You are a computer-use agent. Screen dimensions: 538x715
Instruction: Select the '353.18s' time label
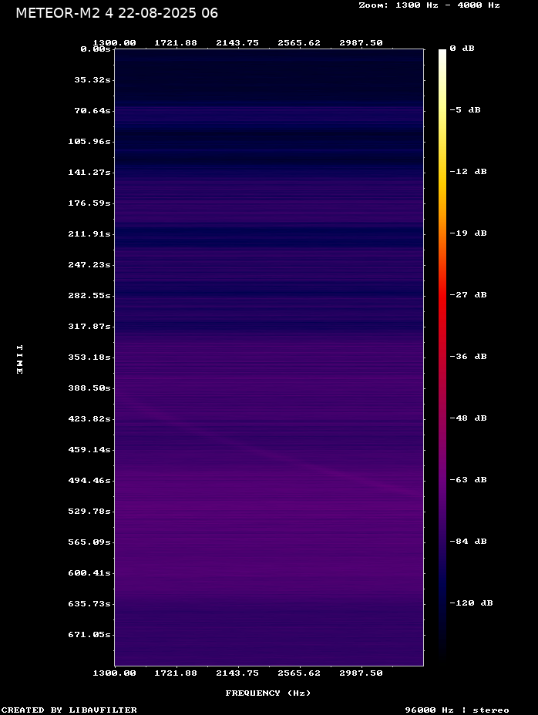point(89,357)
